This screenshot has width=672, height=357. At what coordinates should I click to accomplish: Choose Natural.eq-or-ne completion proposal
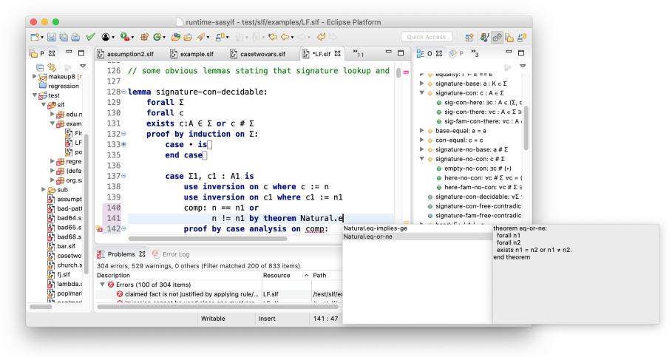417,237
